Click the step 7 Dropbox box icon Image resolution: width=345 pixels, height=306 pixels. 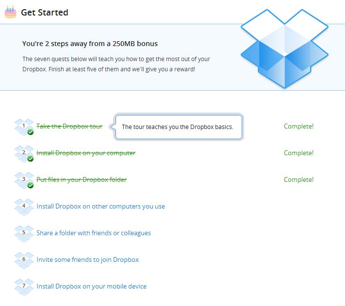tap(24, 287)
